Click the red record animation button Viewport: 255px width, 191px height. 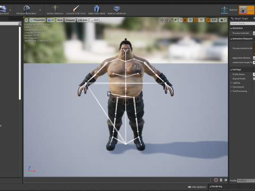click(x=216, y=180)
